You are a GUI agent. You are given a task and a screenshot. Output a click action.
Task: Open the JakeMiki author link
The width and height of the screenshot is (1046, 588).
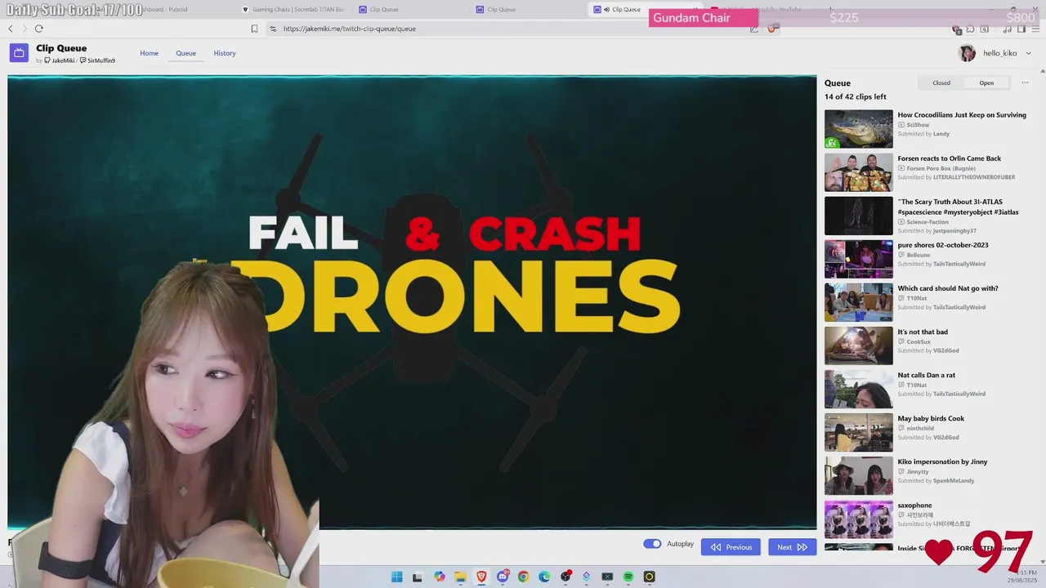[x=60, y=60]
